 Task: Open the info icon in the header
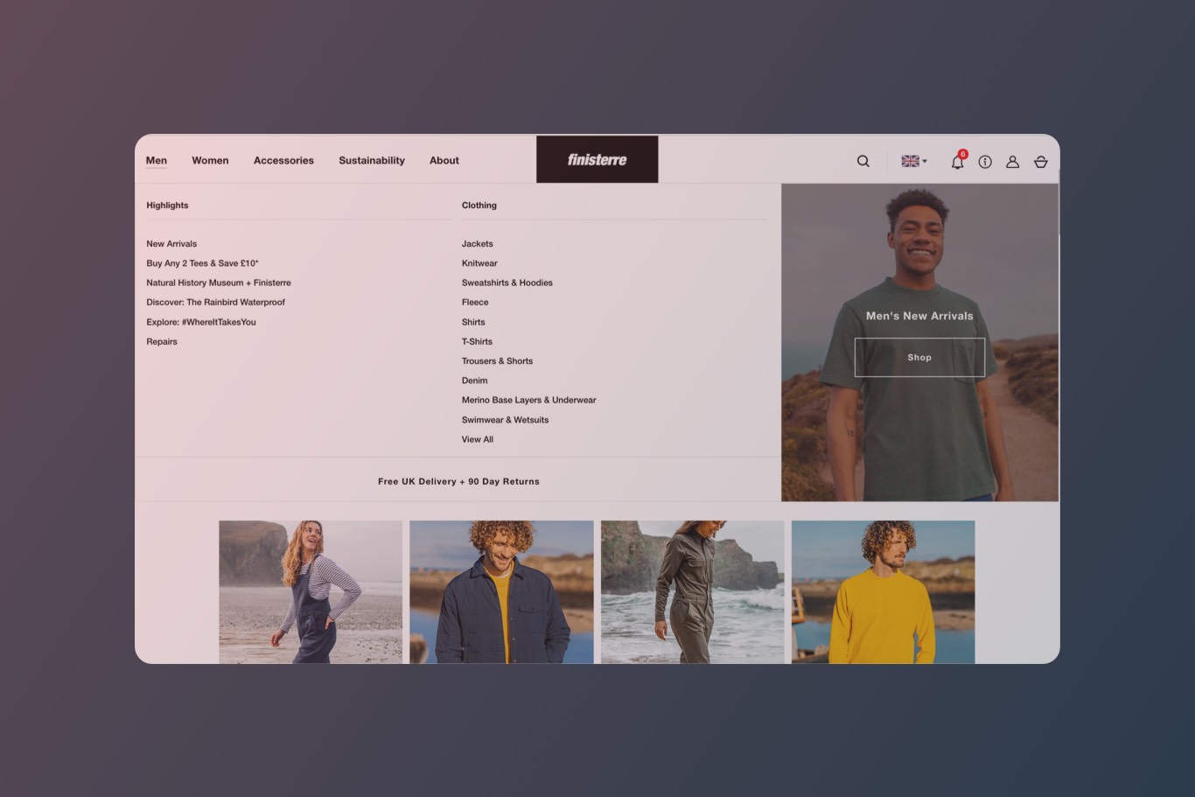(984, 162)
